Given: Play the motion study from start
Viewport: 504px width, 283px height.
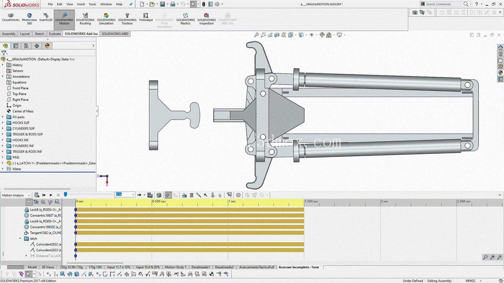Looking at the screenshot, I should click(x=44, y=195).
